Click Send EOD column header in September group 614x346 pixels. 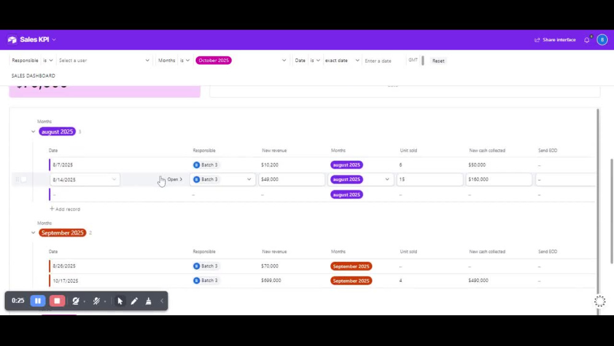pos(548,251)
